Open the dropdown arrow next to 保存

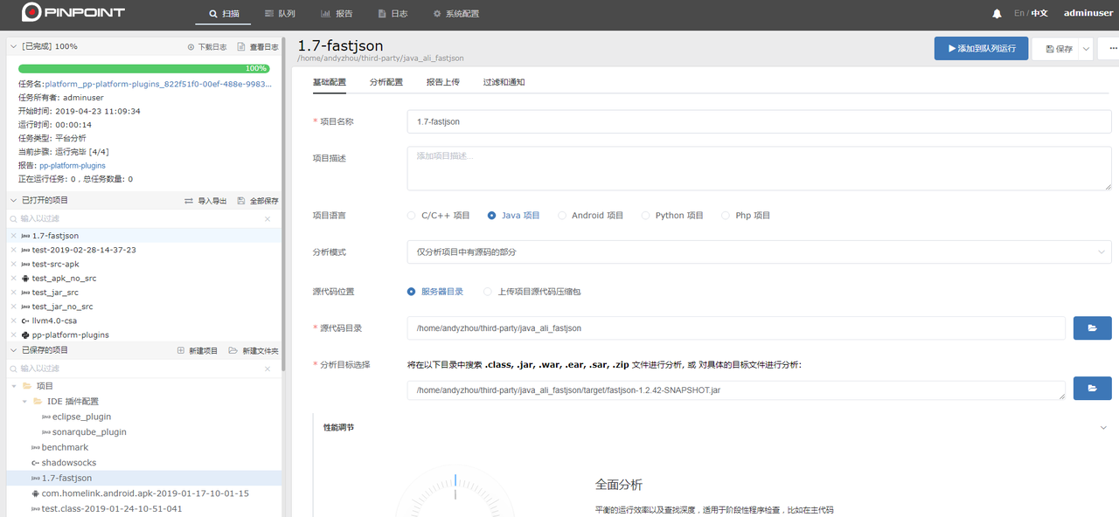tap(1087, 49)
